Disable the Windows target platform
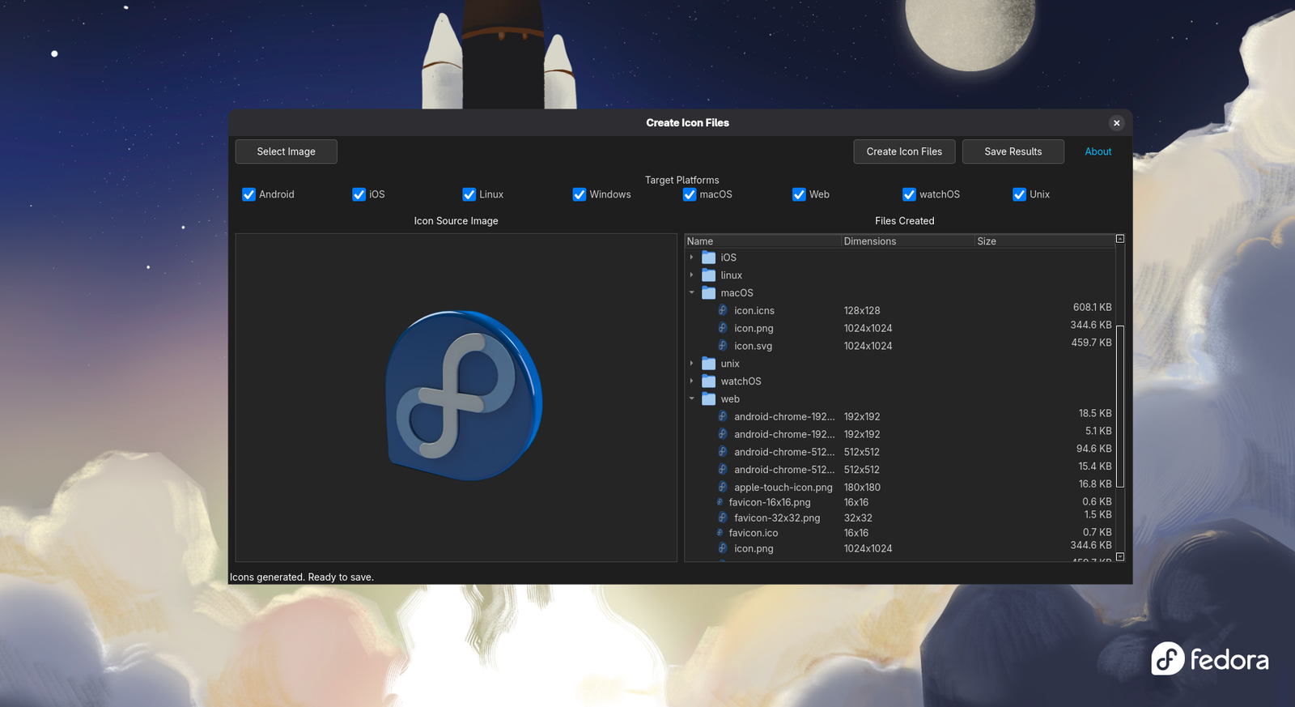 (x=579, y=194)
